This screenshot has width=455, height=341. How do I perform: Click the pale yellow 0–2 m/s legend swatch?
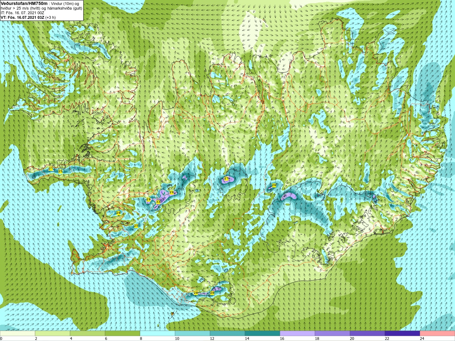pos(18,334)
